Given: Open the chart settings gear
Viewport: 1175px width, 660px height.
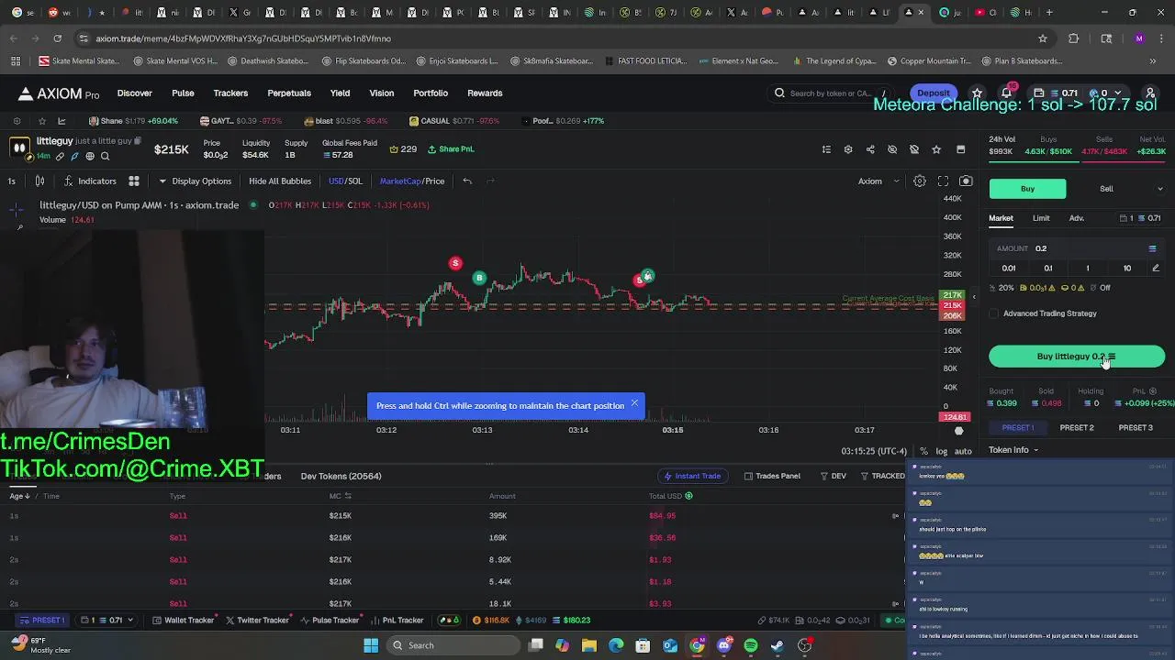Looking at the screenshot, I should coord(919,181).
